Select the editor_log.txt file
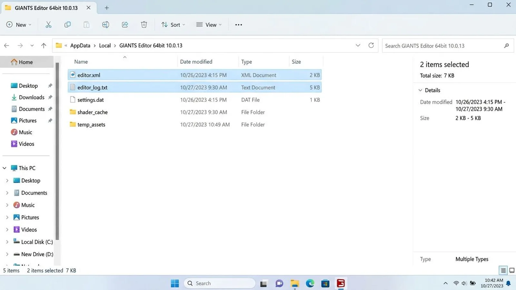 click(195, 87)
